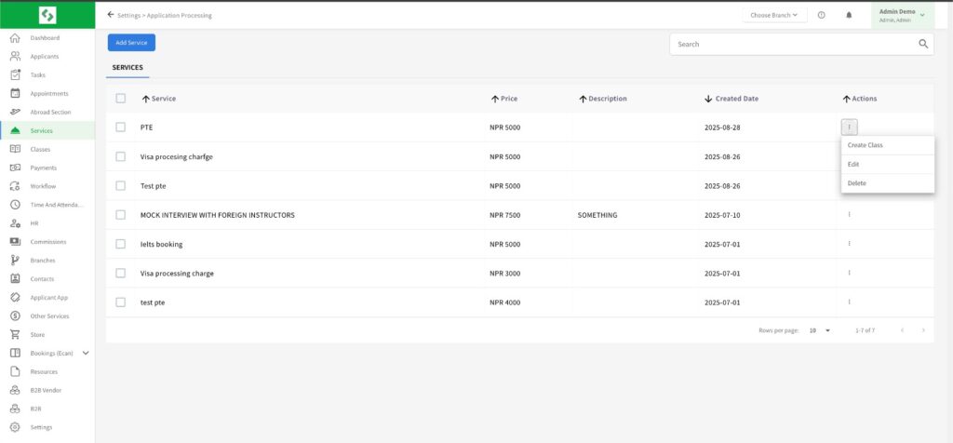Open the Settings gear icon in sidebar
953x443 pixels.
point(15,427)
